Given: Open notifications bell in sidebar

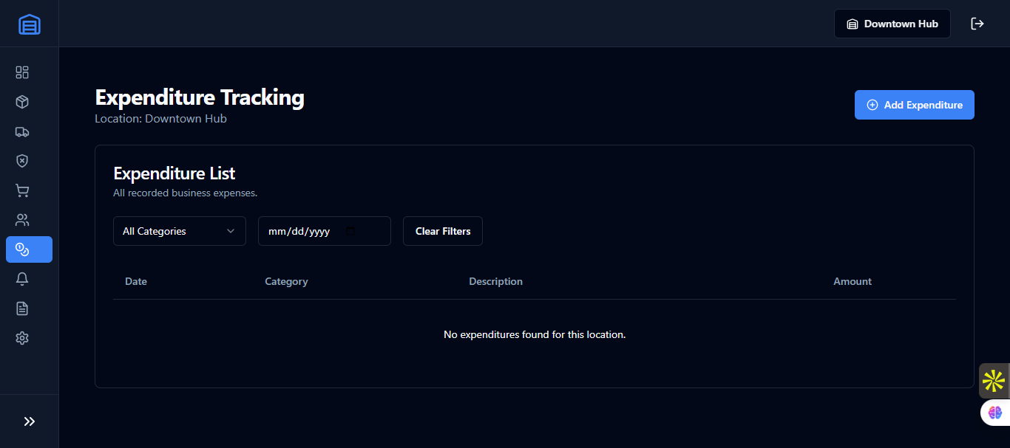Looking at the screenshot, I should 22,279.
